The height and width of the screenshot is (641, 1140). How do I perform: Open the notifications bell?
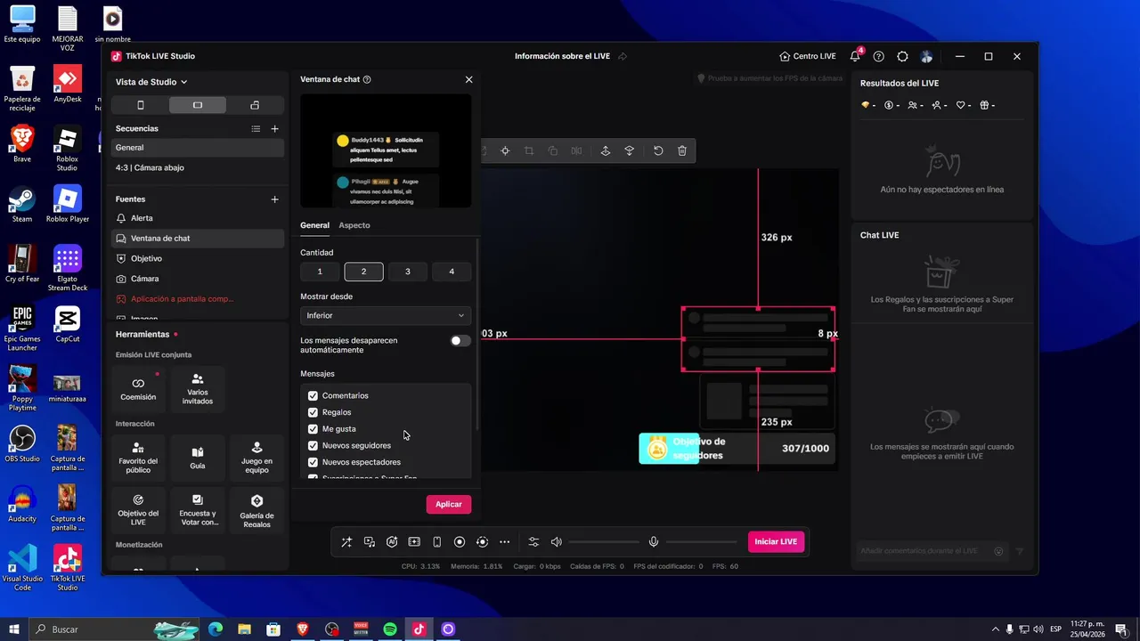tap(855, 56)
